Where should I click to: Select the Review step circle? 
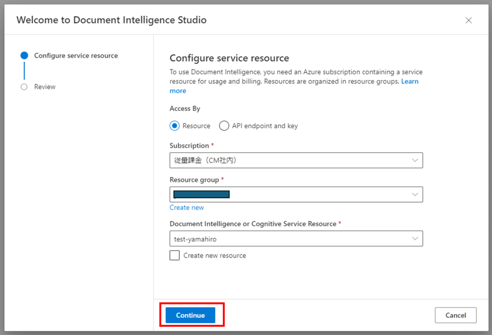click(x=24, y=87)
